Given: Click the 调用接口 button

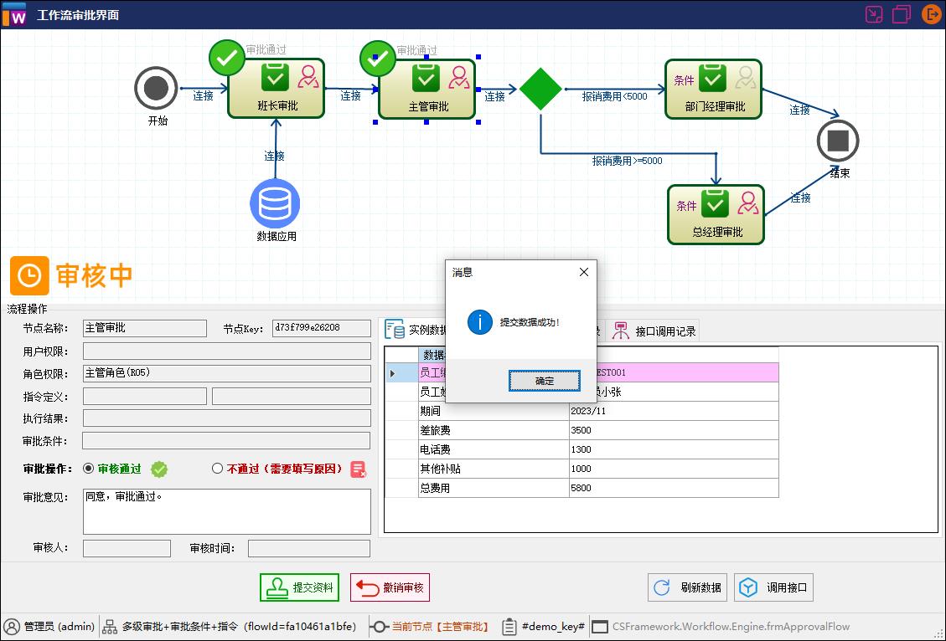Looking at the screenshot, I should [773, 587].
